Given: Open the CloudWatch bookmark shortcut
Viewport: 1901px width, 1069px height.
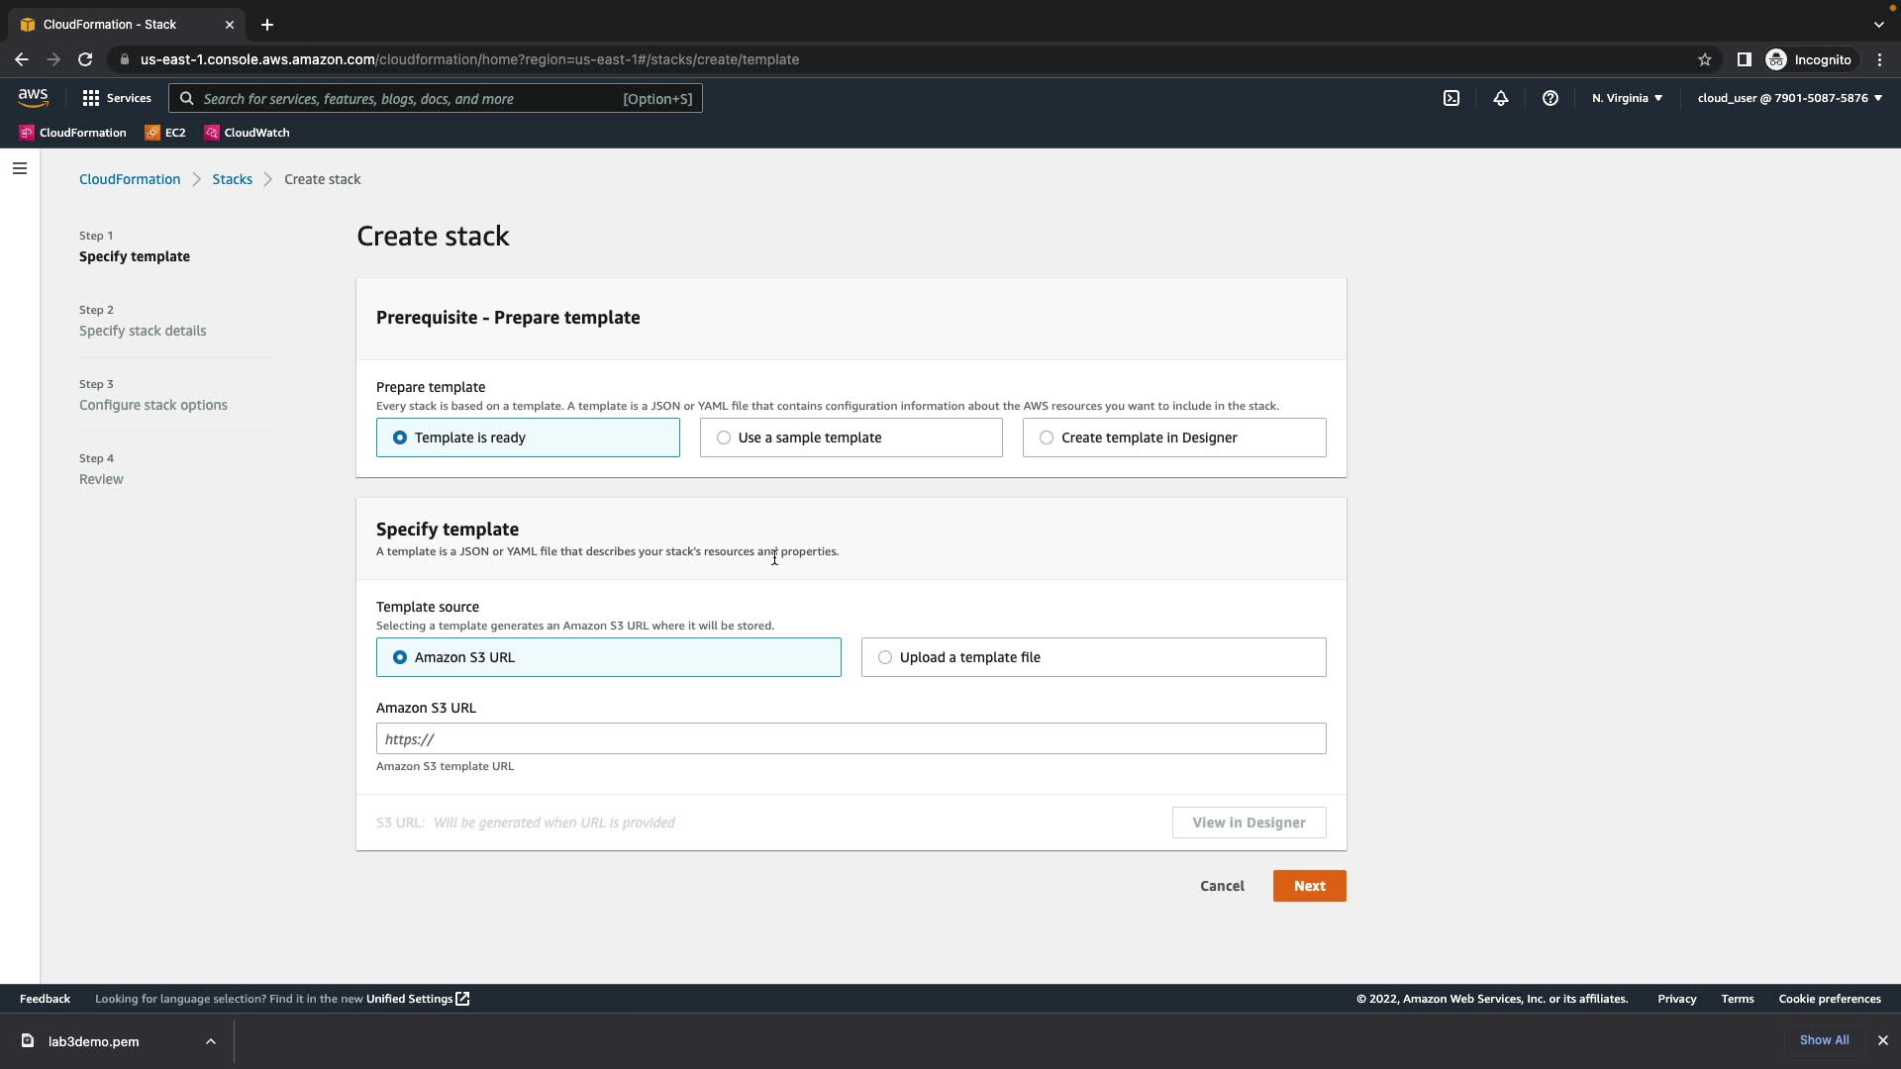Looking at the screenshot, I should click(x=247, y=133).
